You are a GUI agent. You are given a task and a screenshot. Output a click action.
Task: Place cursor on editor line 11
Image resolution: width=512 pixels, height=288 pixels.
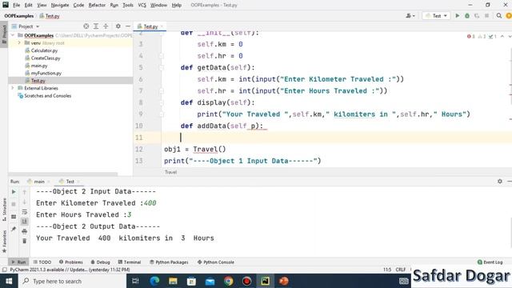coord(336,138)
